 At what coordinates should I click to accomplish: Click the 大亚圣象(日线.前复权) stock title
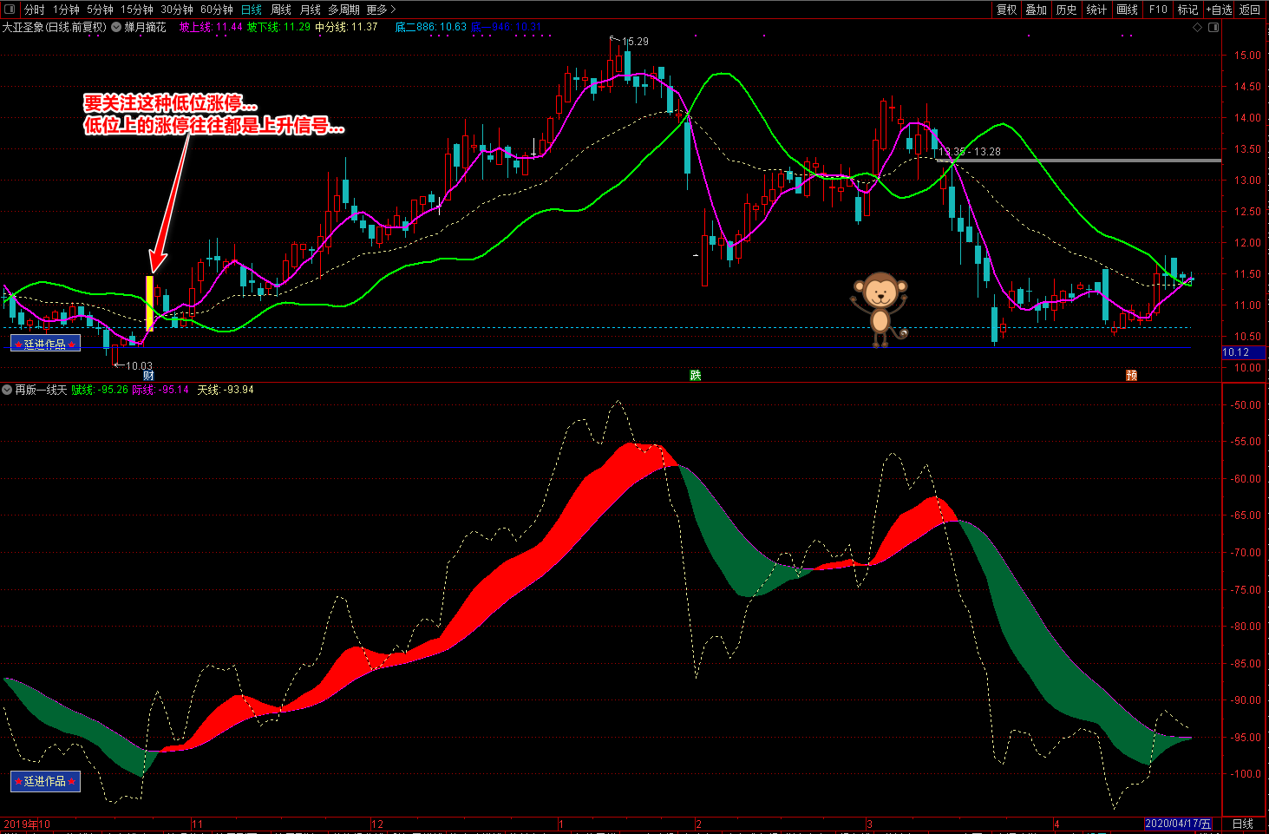coord(54,27)
